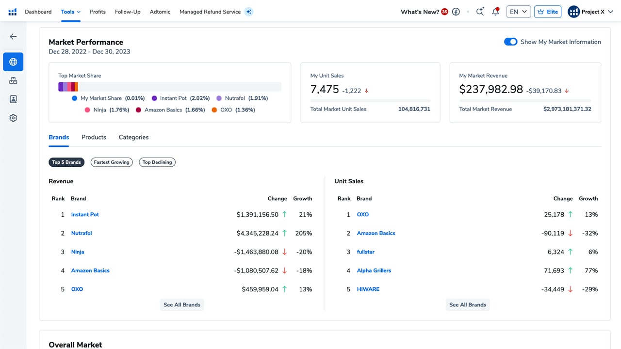Click the Nutrafol lavender legend dot
Viewport: 621px width, 349px height.
click(x=219, y=98)
